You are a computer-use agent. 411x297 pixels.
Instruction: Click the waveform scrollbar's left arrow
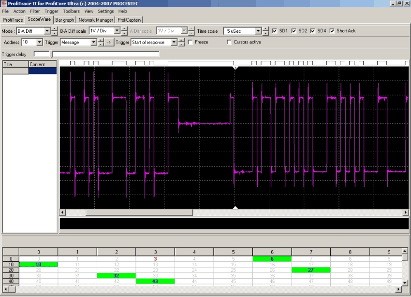tap(62, 212)
